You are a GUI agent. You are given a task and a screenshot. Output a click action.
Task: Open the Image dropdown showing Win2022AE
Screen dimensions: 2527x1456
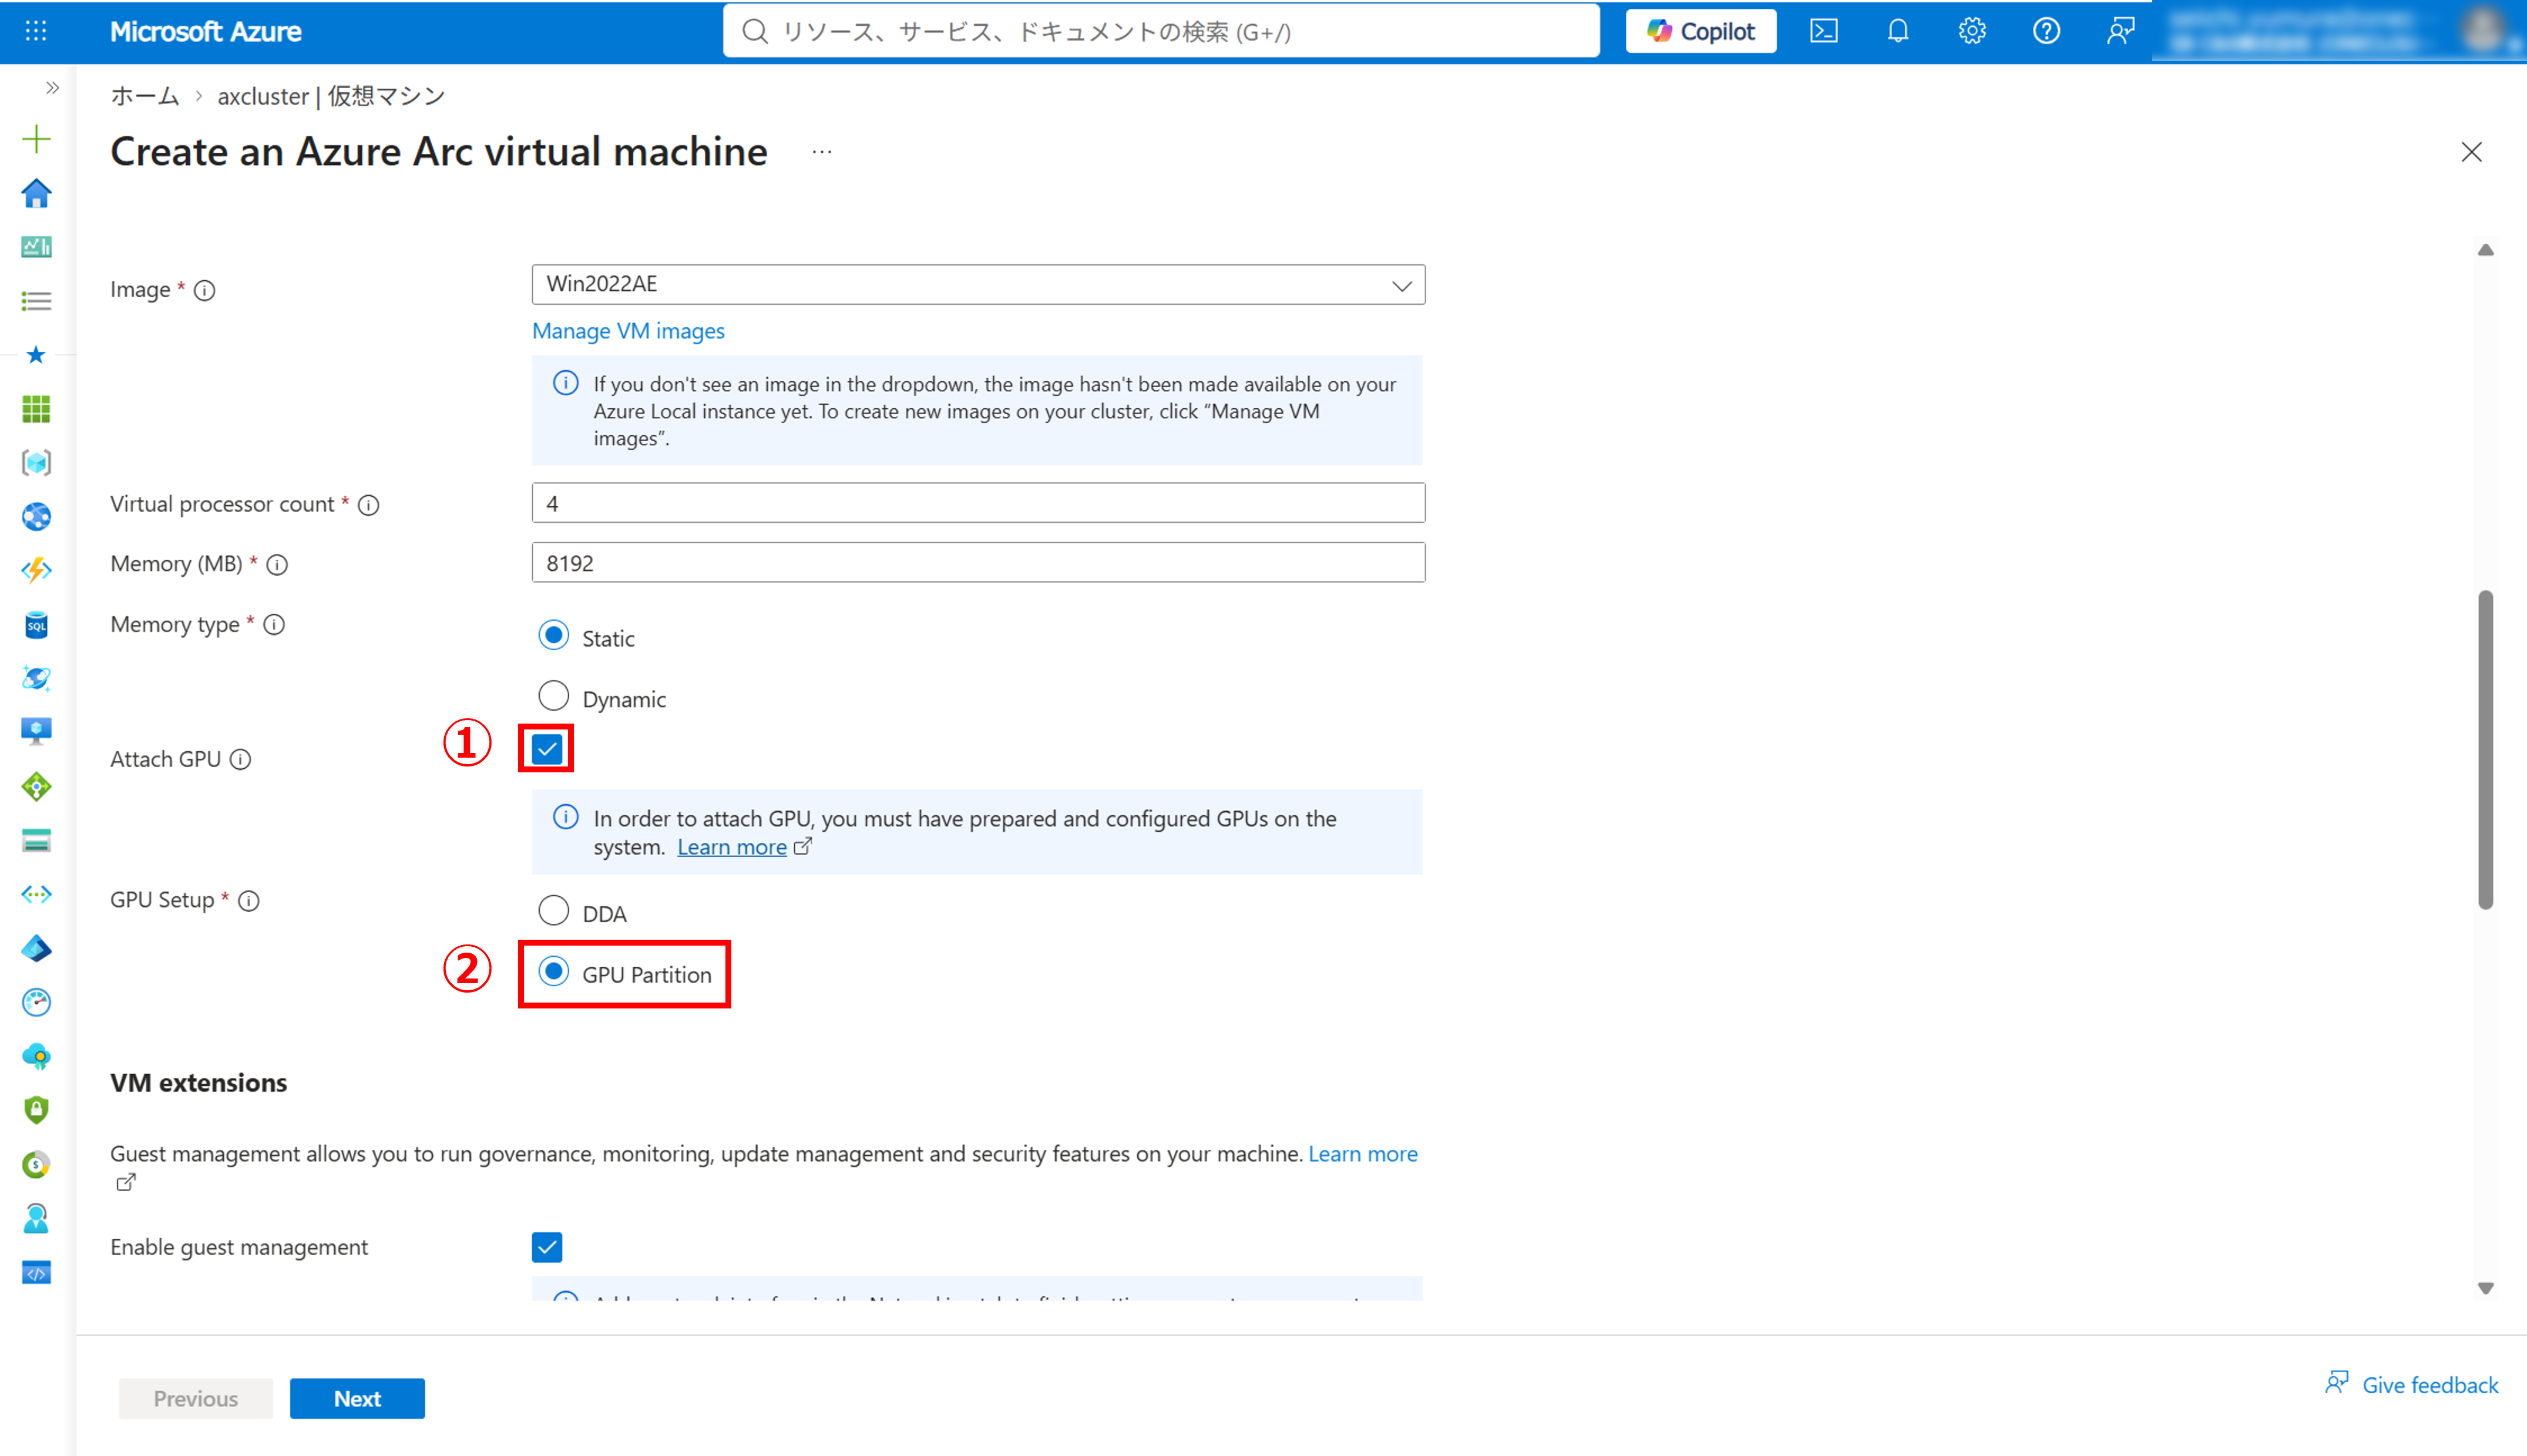point(978,285)
